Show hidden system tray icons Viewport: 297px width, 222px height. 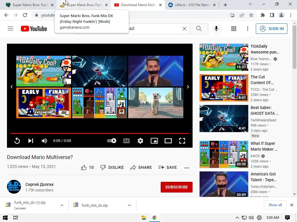coord(237,218)
